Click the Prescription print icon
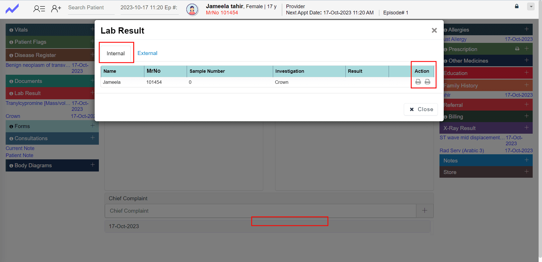The width and height of the screenshot is (542, 262). [517, 49]
